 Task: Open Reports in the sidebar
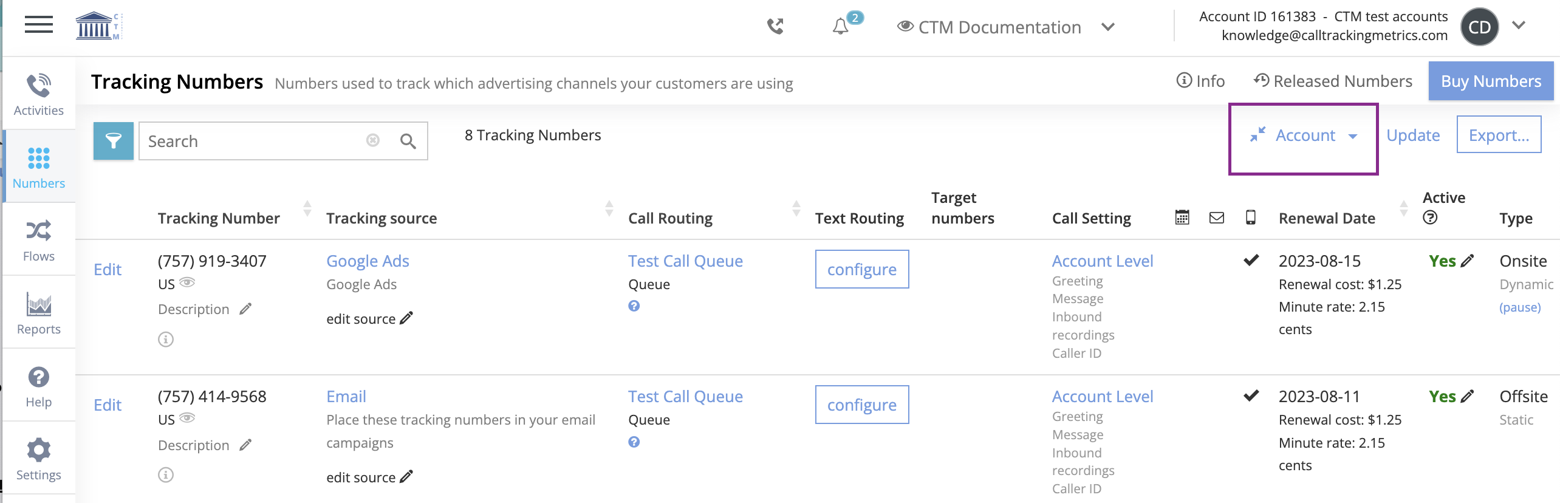coord(39,312)
